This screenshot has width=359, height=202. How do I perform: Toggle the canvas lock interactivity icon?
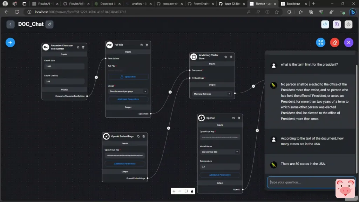click(192, 191)
